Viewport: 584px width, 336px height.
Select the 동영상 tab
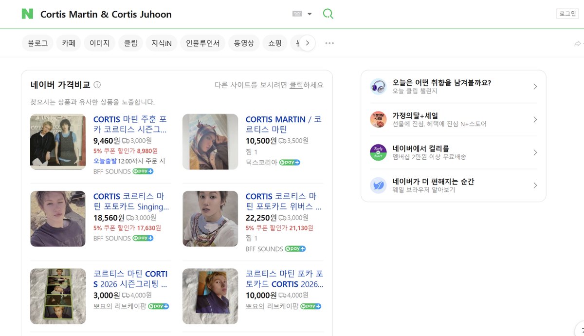244,43
